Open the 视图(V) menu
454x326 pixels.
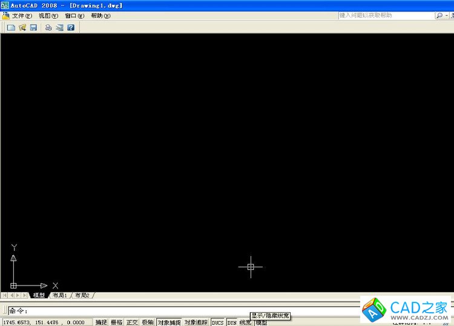click(48, 16)
